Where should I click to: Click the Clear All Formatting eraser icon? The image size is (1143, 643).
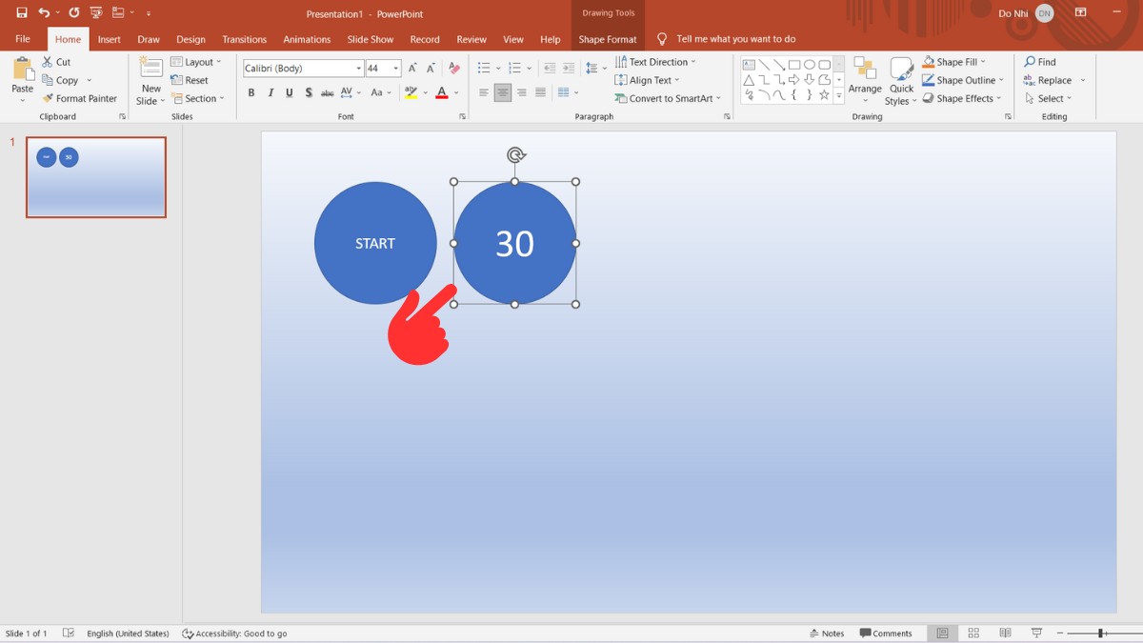tap(454, 69)
